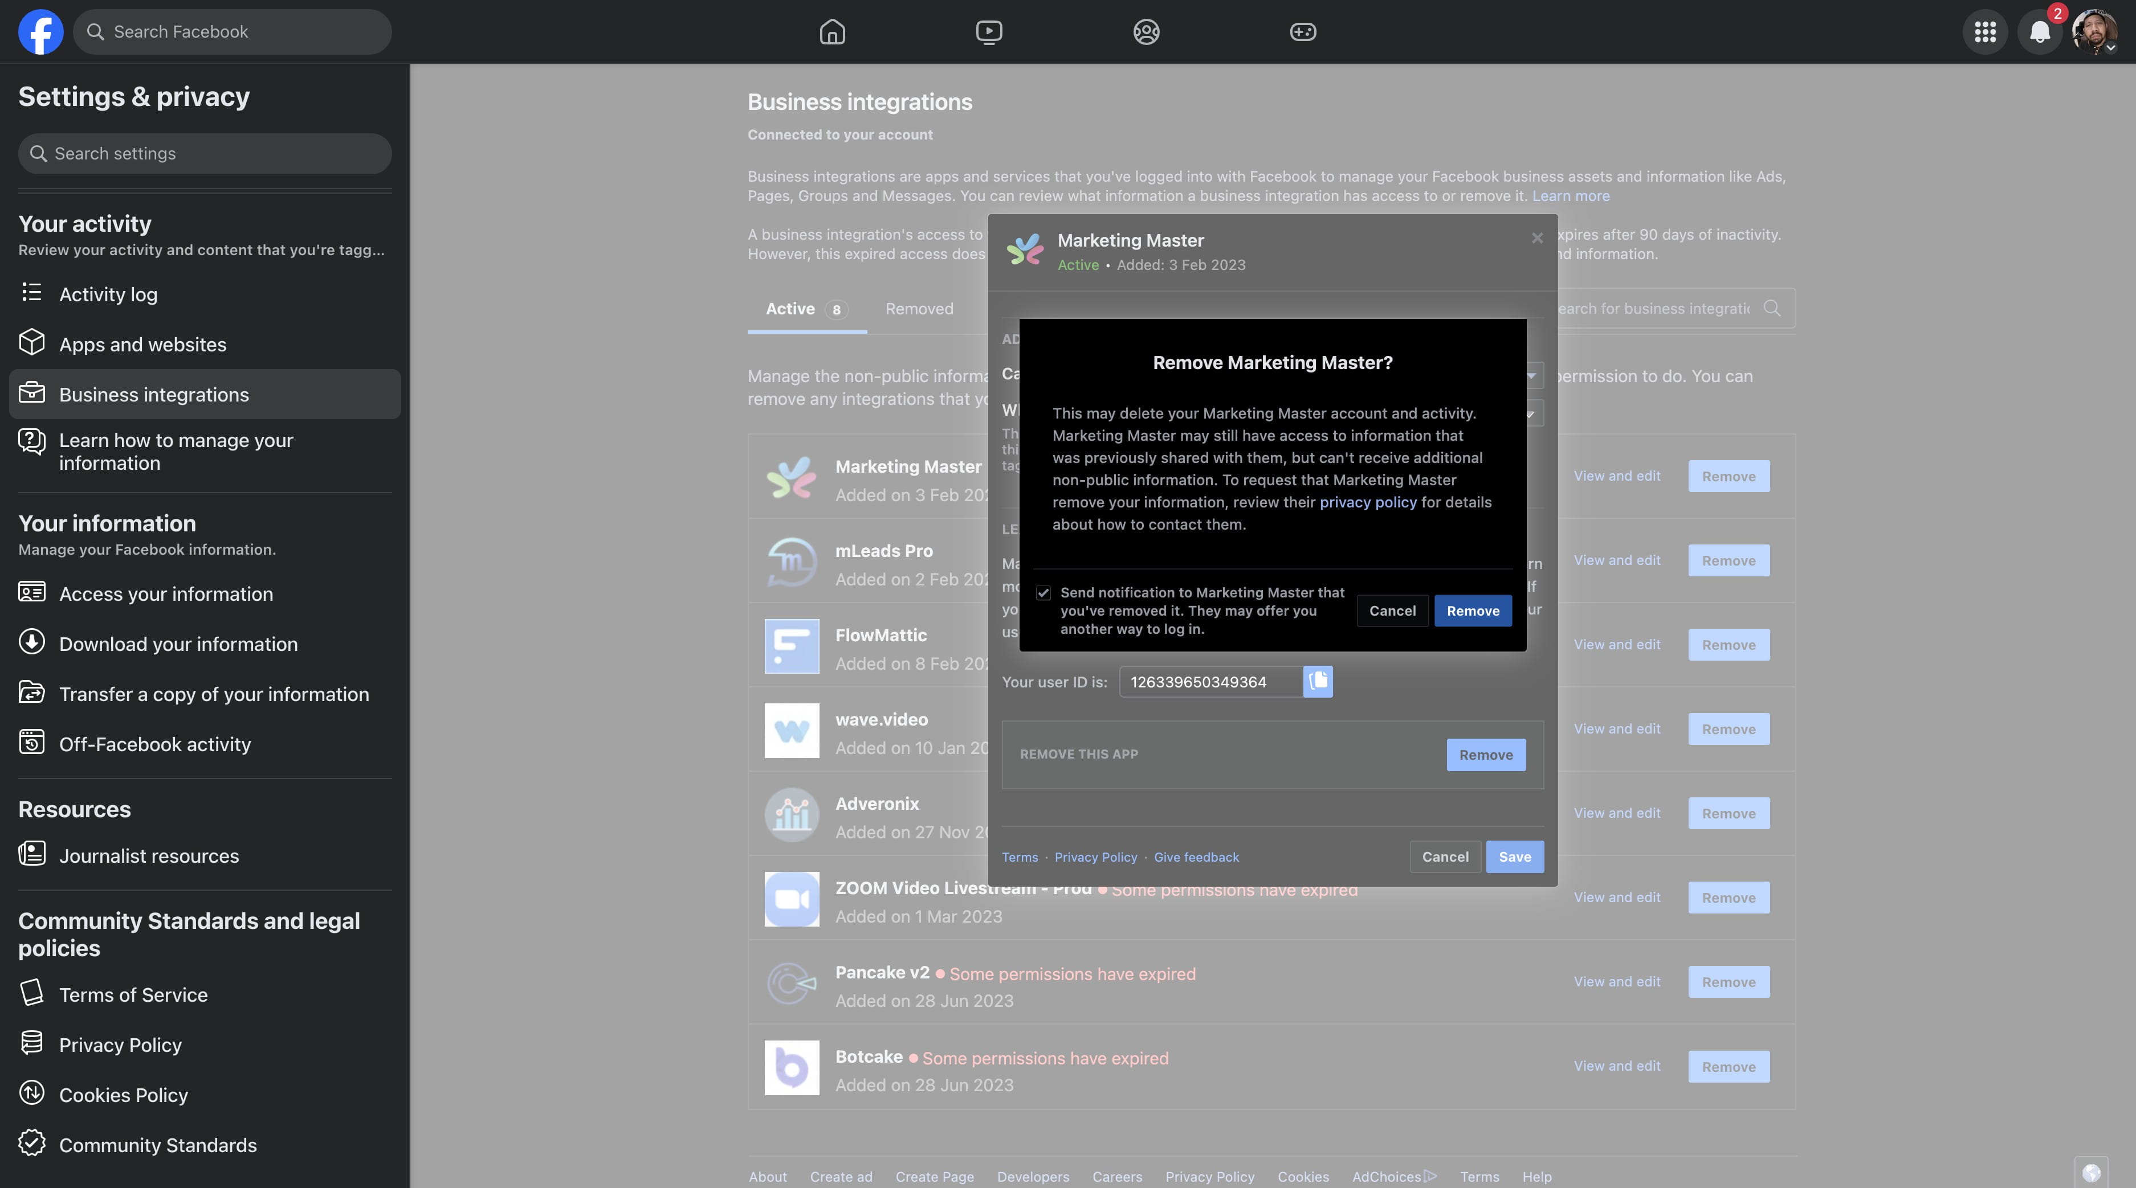The height and width of the screenshot is (1188, 2136).
Task: Click the Off-Facebook activity icon
Action: pyautogui.click(x=31, y=742)
